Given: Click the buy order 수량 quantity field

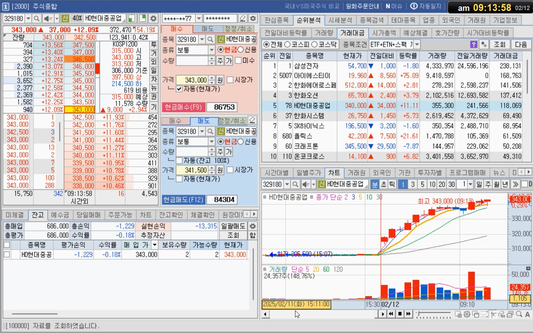Looking at the screenshot, I should click(192, 61).
